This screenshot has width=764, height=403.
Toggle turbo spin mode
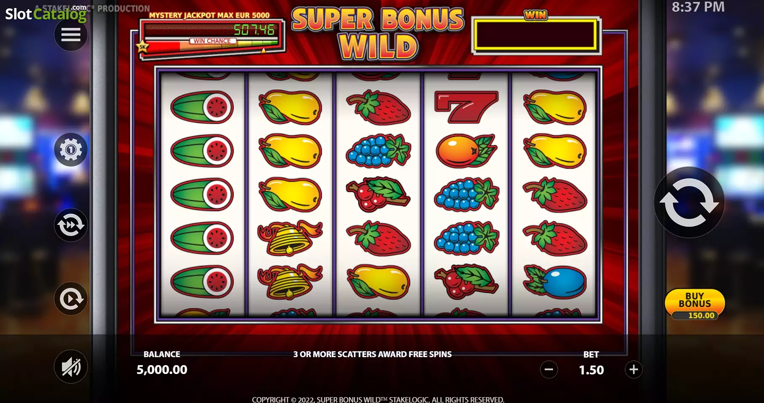coord(71,225)
